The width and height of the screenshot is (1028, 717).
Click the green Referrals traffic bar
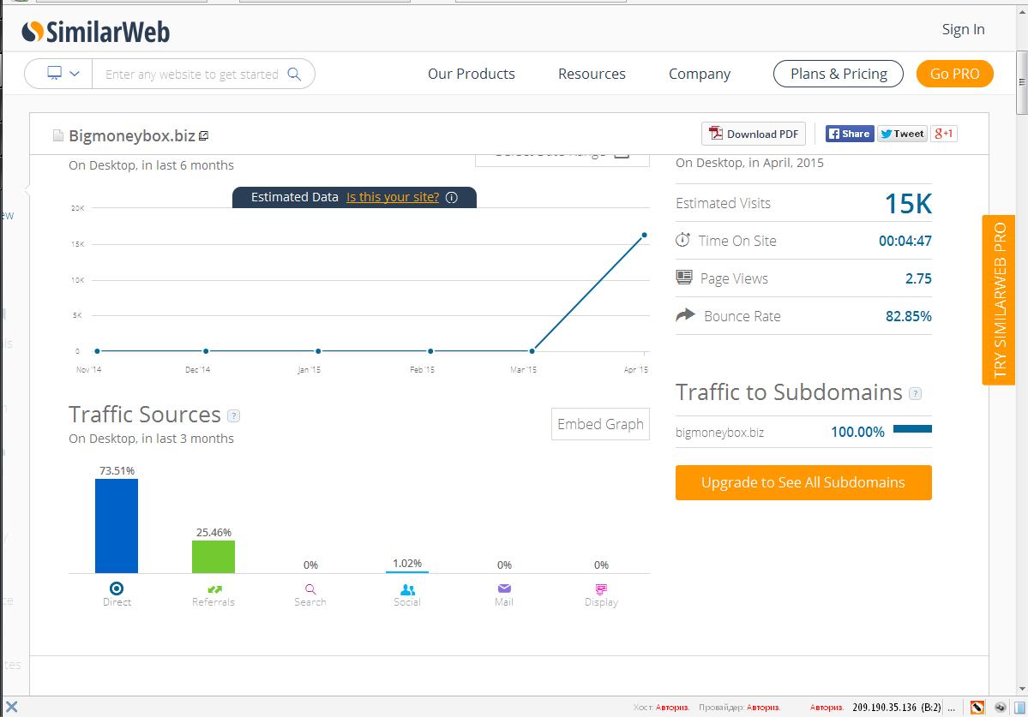[x=213, y=557]
